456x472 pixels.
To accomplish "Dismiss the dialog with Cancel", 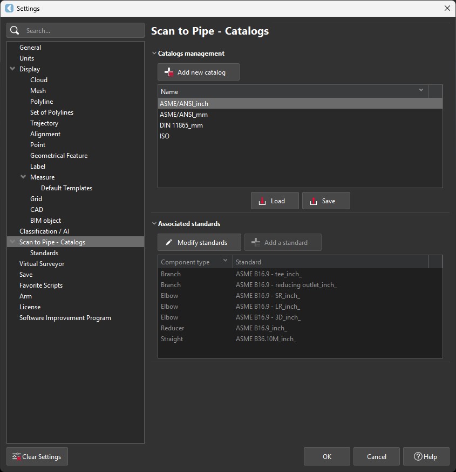I will click(x=376, y=456).
